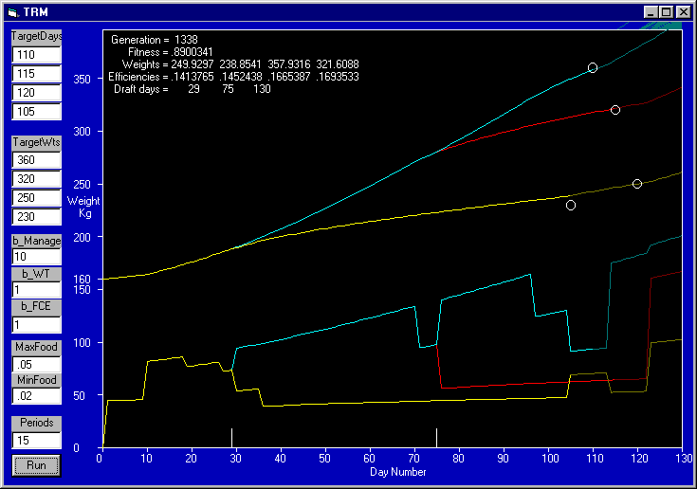Select the Periods field containing 15
The image size is (697, 489).
pyautogui.click(x=36, y=440)
